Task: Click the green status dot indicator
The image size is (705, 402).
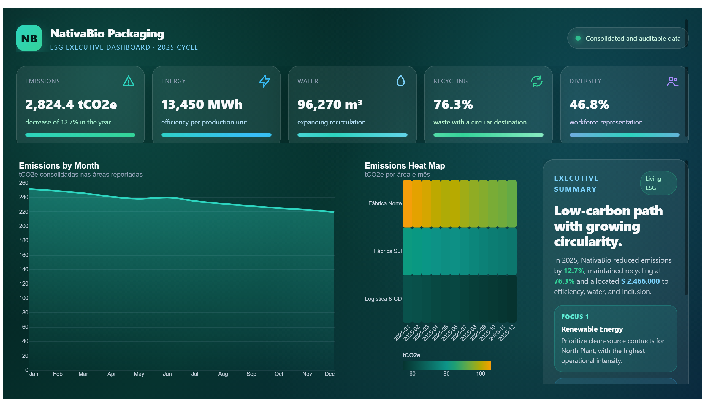Action: [577, 38]
